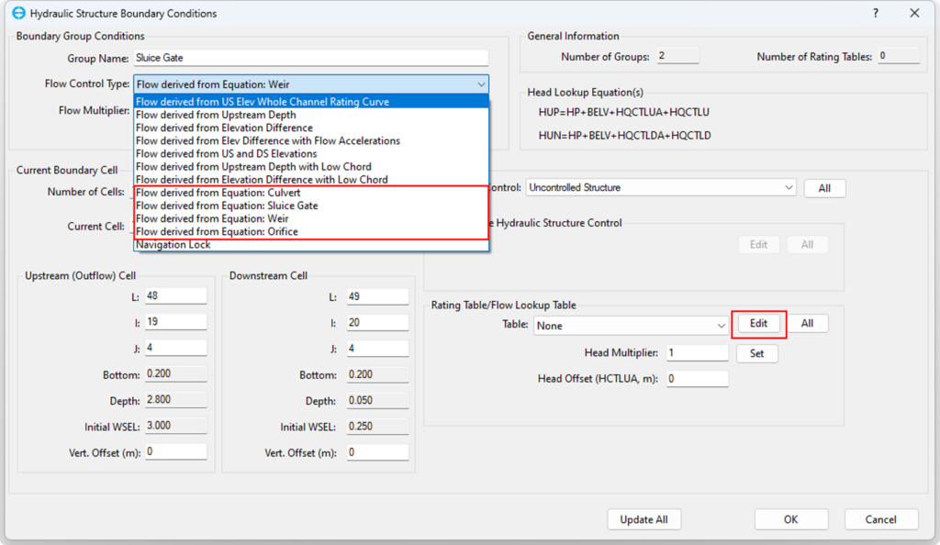The image size is (940, 545).
Task: Collapse the Flow Control Type dropdown
Action: tap(481, 84)
